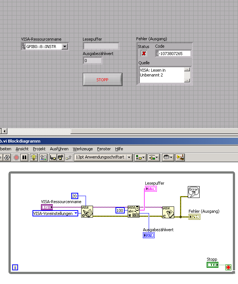238x284 pixels.
Task: Open the Hilfe menu
Action: click(x=119, y=149)
